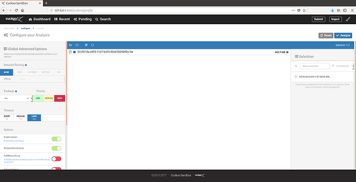Screen dimensions: 356x182
Task: Open the VPN via dropdown
Action: (40, 79)
